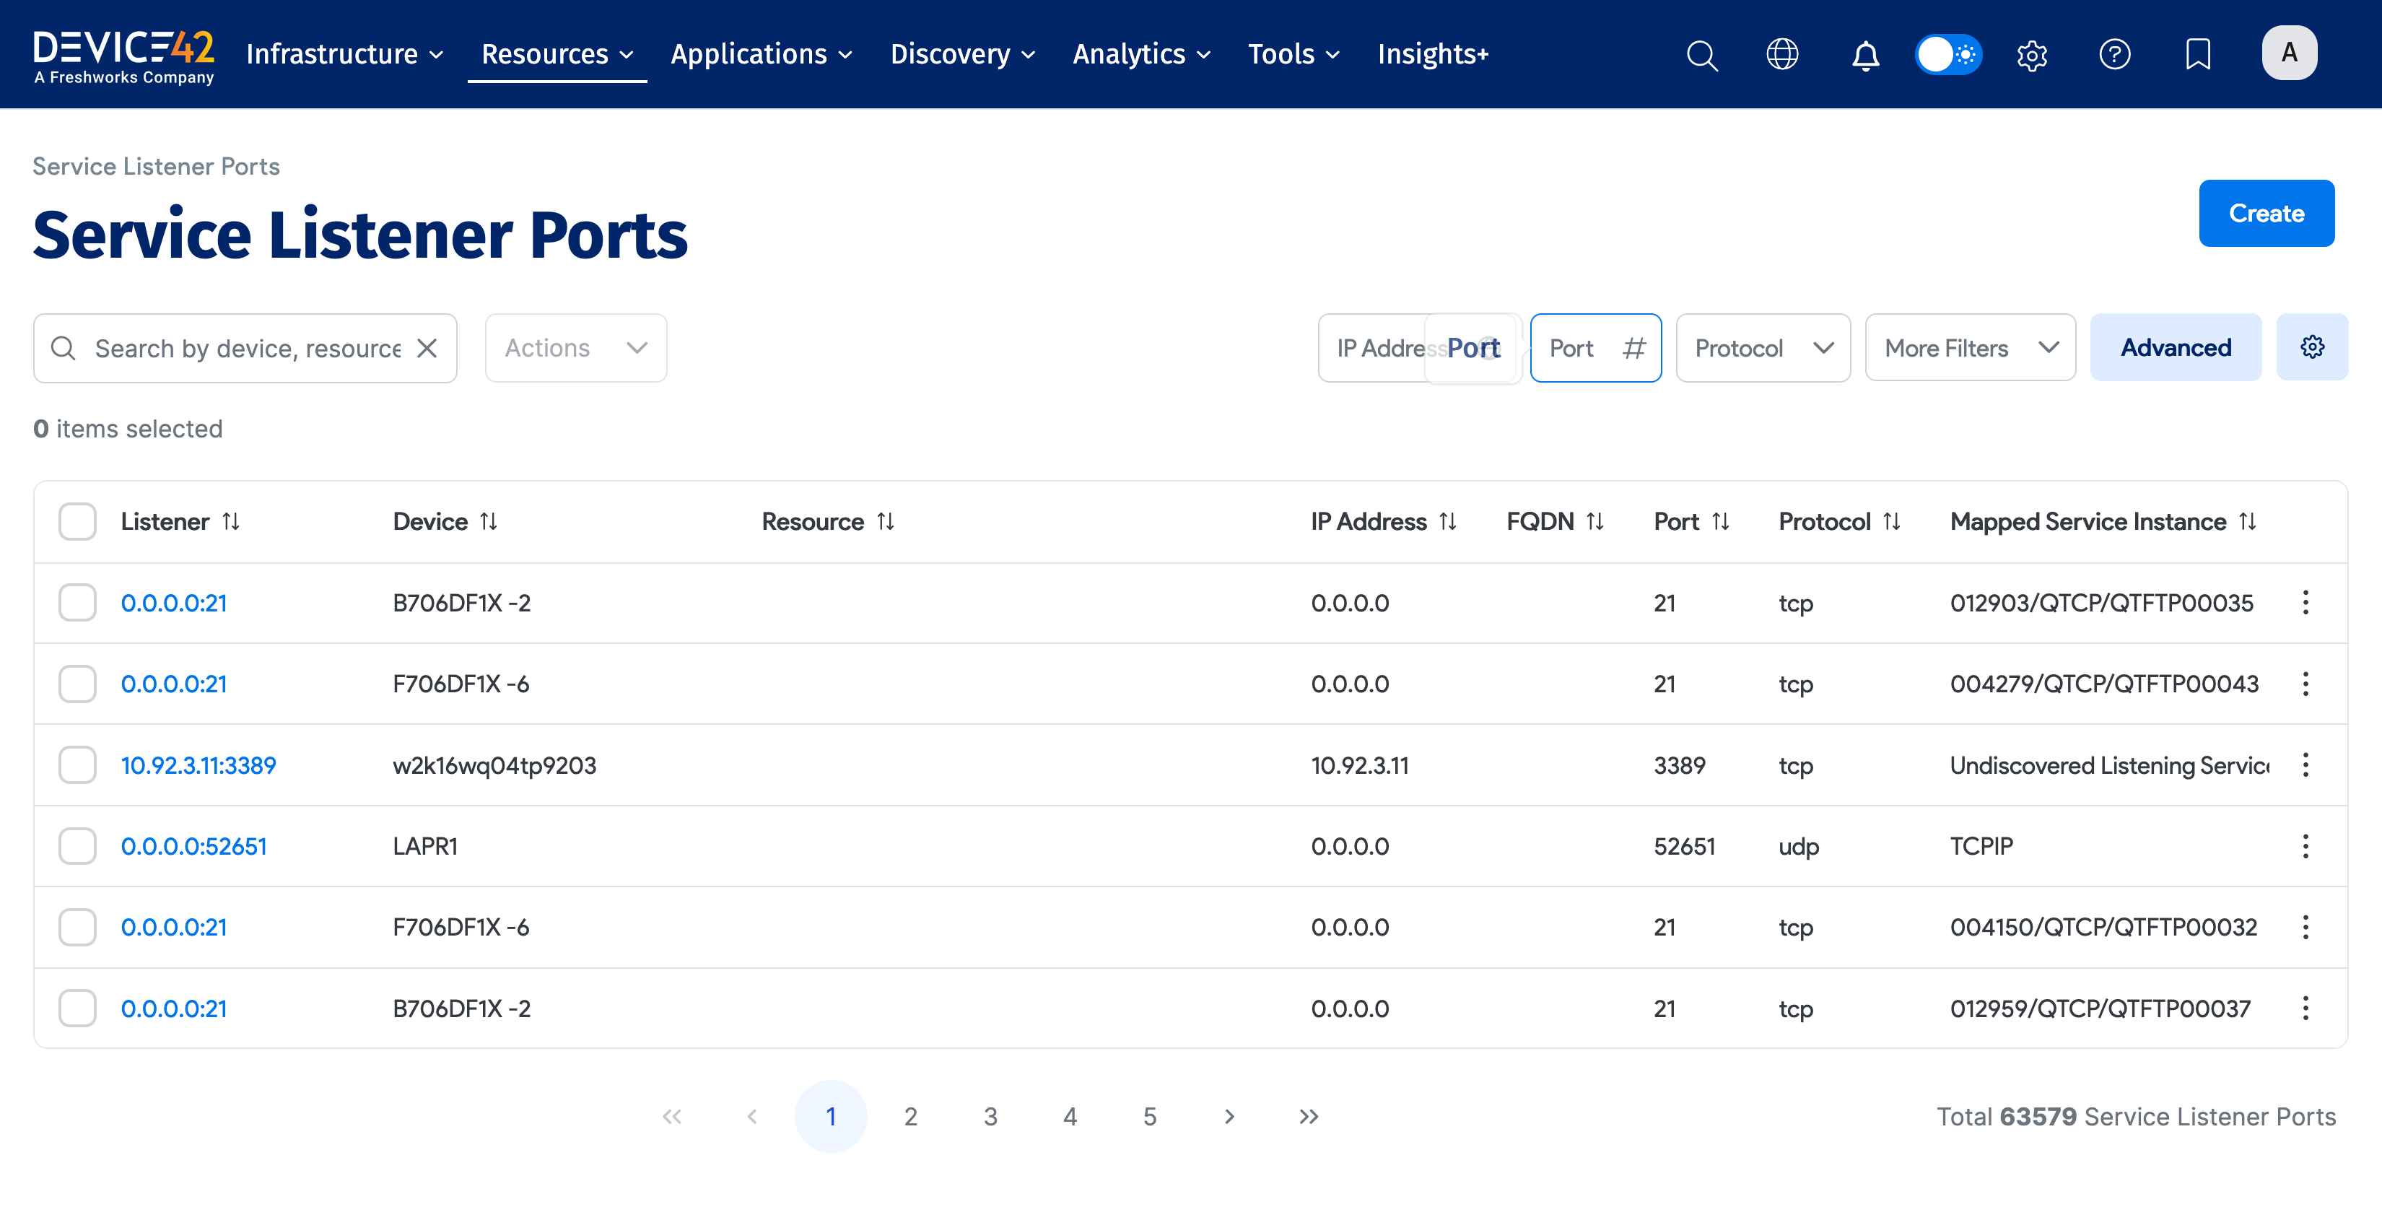2382x1207 pixels.
Task: Select all rows with the header checkbox
Action: pyautogui.click(x=77, y=520)
